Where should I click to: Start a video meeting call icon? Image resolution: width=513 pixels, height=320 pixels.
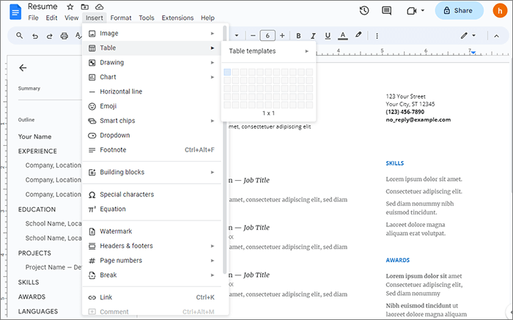pyautogui.click(x=412, y=11)
